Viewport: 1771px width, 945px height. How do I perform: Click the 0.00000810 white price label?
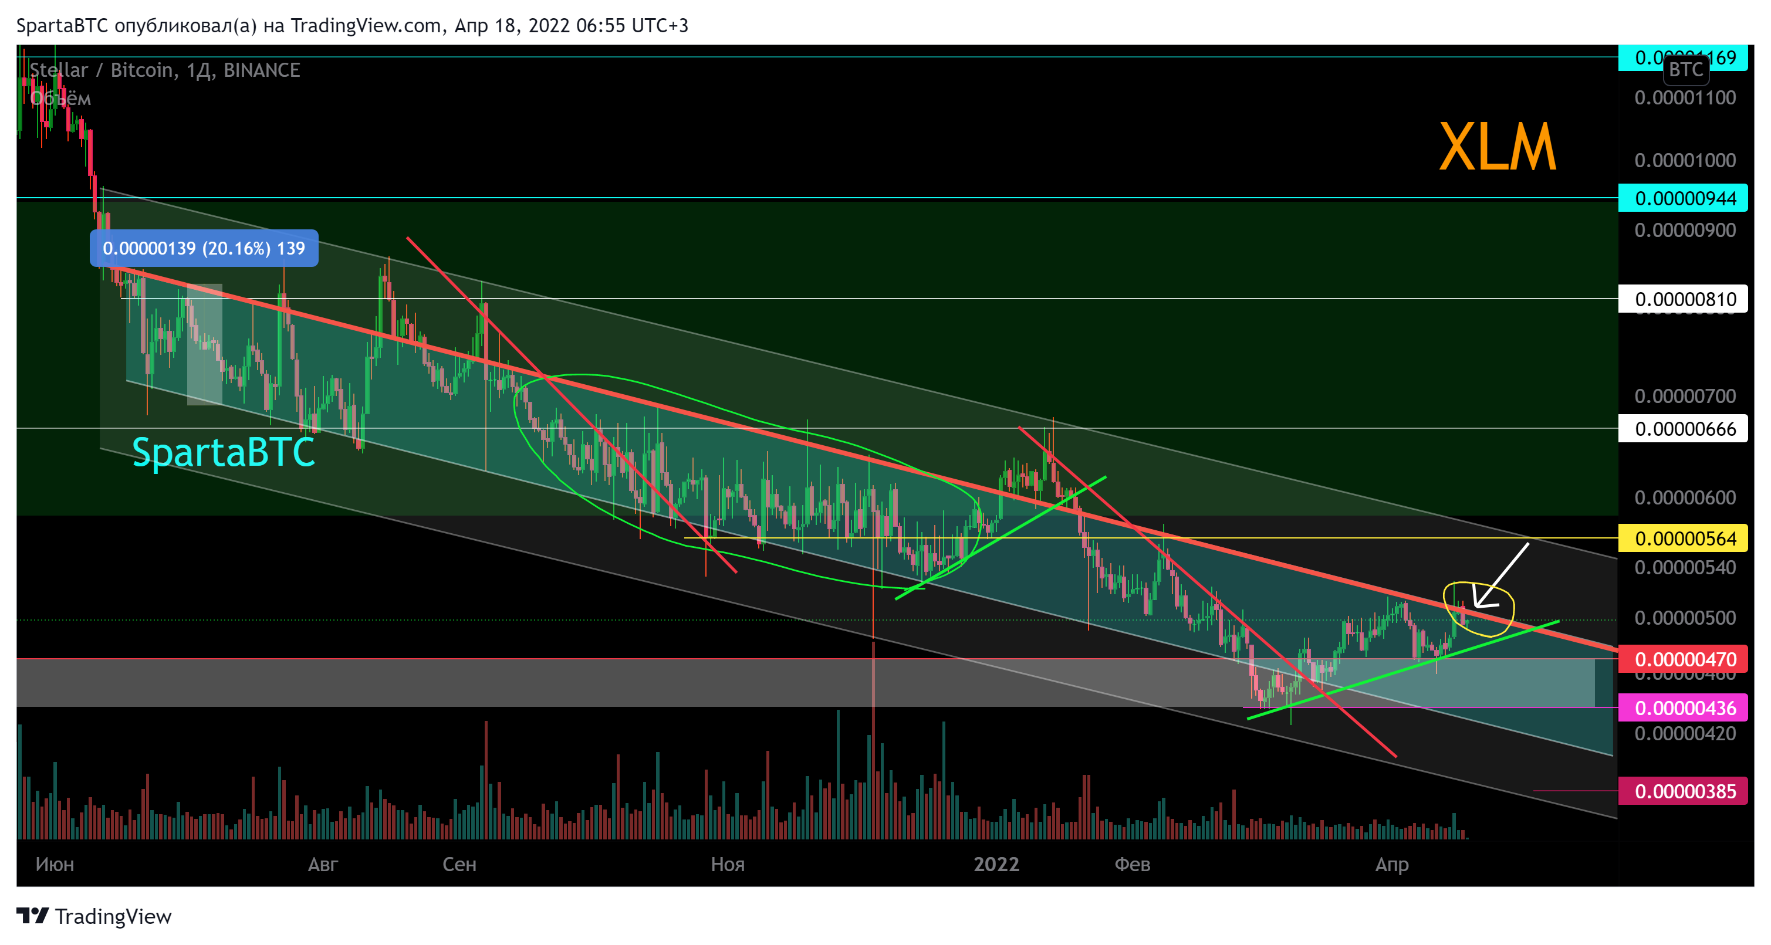[1682, 299]
